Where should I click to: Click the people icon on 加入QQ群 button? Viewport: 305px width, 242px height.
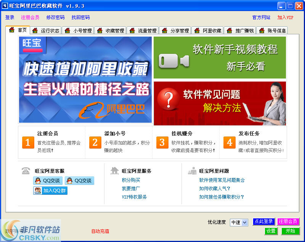click(x=38, y=191)
